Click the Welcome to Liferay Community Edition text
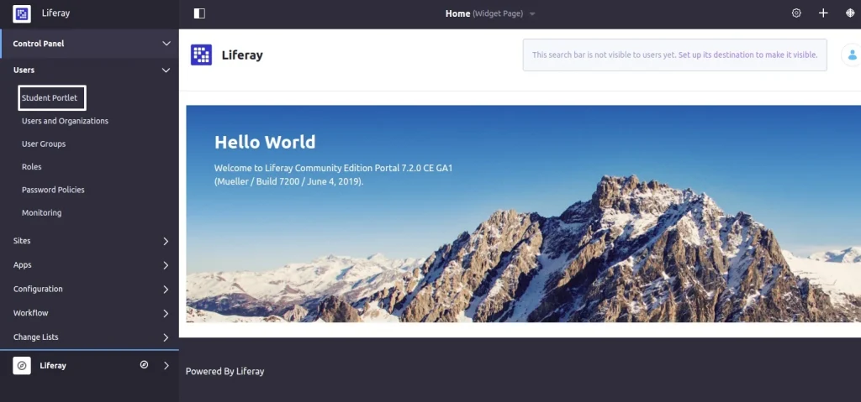 [x=333, y=175]
